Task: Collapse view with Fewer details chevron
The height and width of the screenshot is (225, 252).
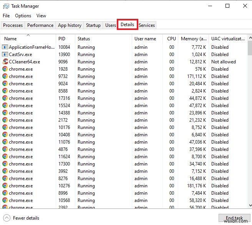Action: point(7,218)
